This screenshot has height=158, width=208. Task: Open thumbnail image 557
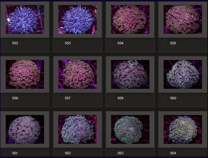77,74
